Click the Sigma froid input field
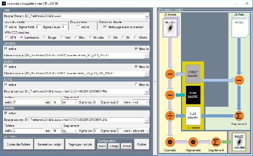Screen dimensions: 253x156 (38, 27)
